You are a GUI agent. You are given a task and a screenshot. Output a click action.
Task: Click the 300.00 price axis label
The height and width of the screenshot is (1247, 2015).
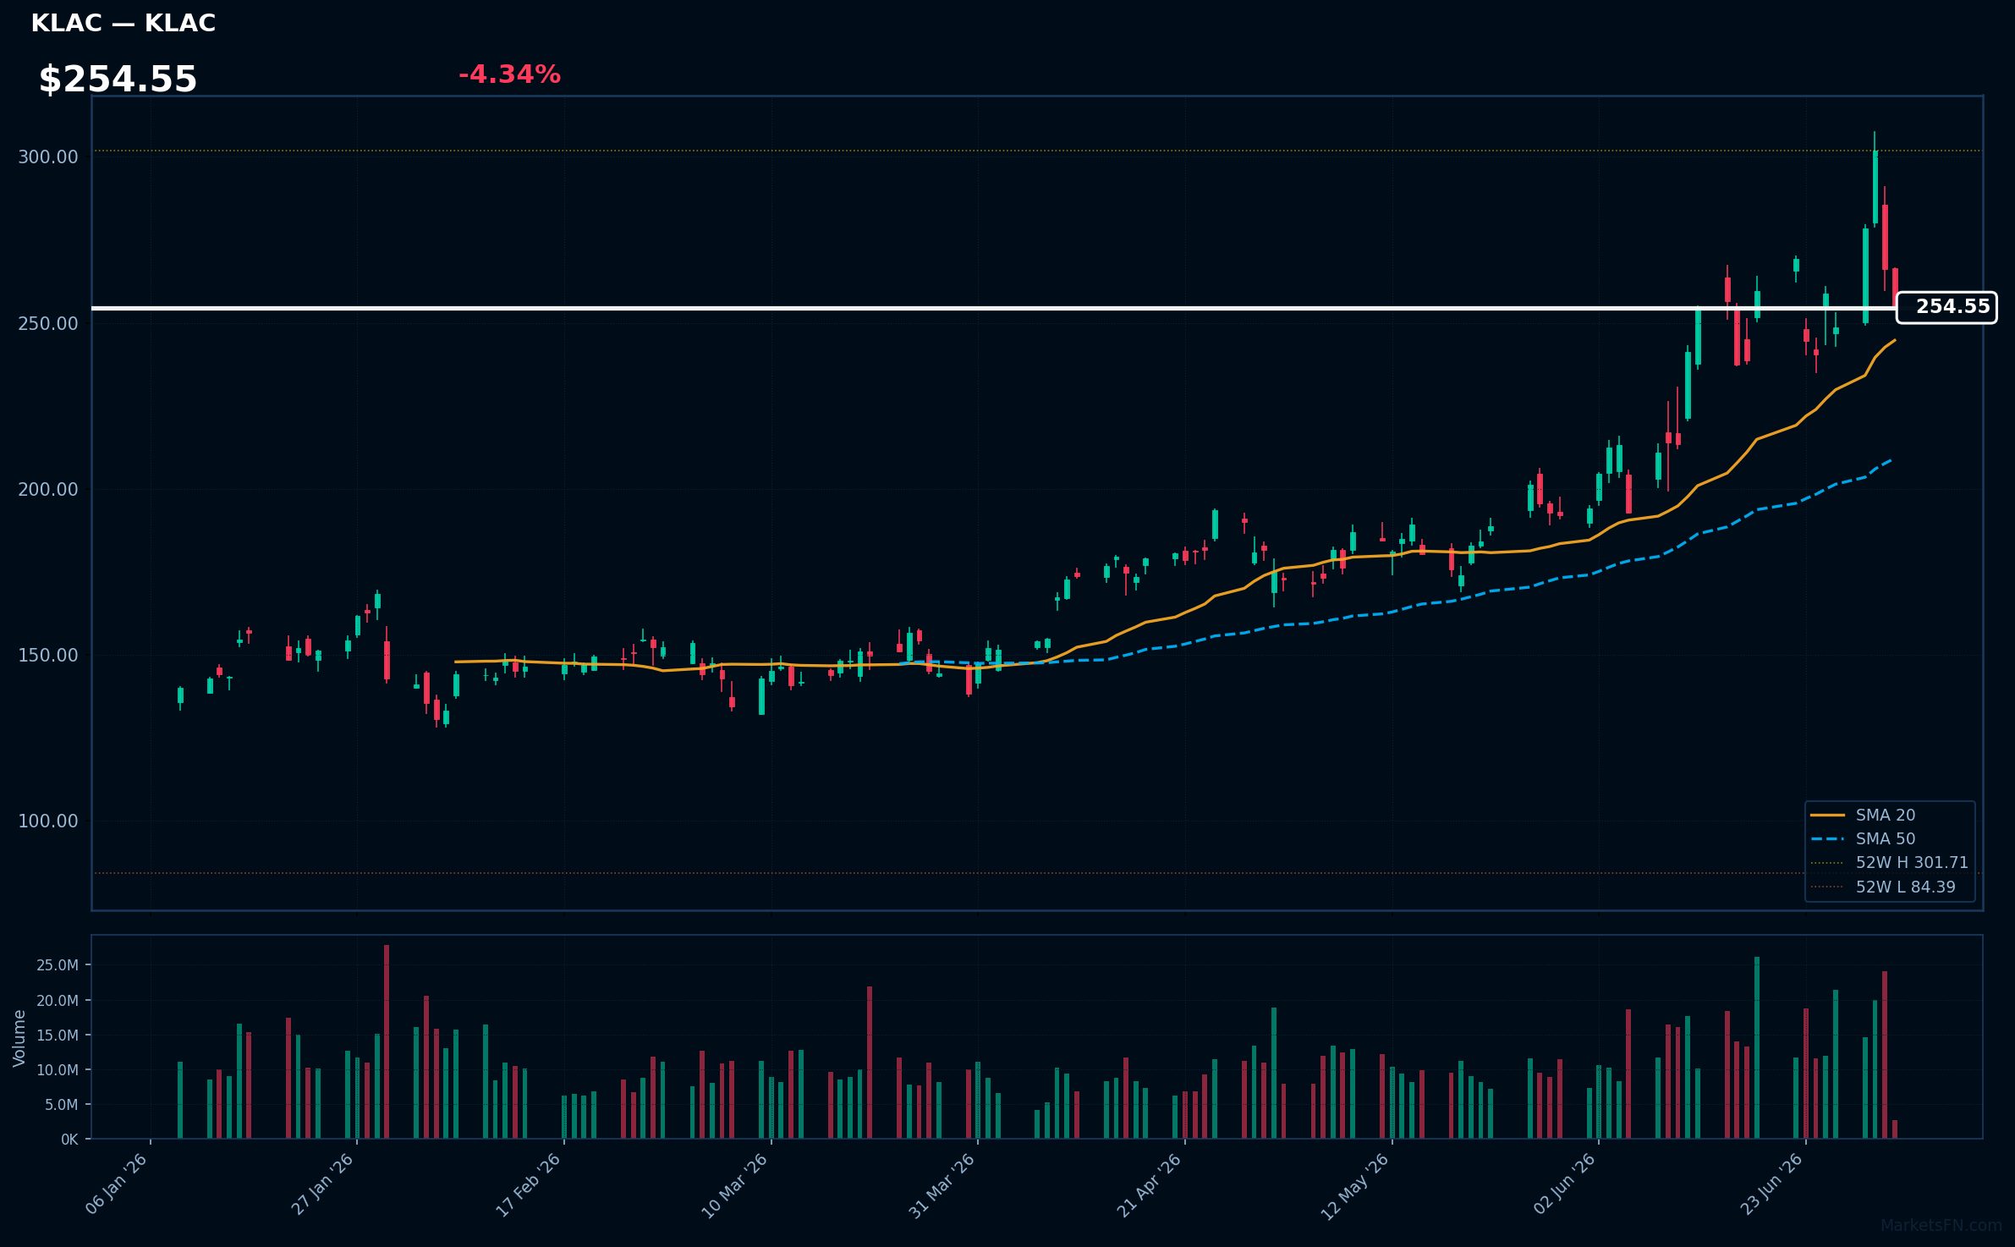tap(48, 157)
